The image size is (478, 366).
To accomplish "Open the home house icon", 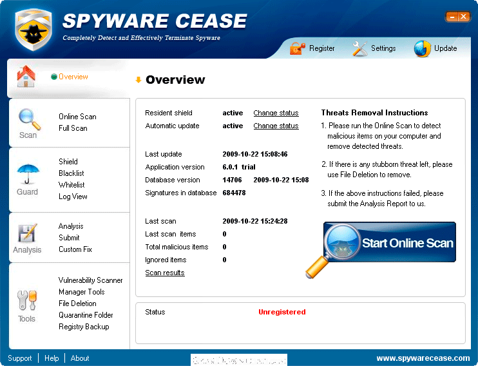I will [x=26, y=77].
